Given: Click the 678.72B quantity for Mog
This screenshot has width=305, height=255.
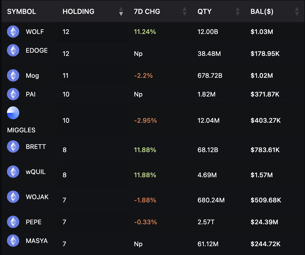Looking at the screenshot, I should pos(210,75).
